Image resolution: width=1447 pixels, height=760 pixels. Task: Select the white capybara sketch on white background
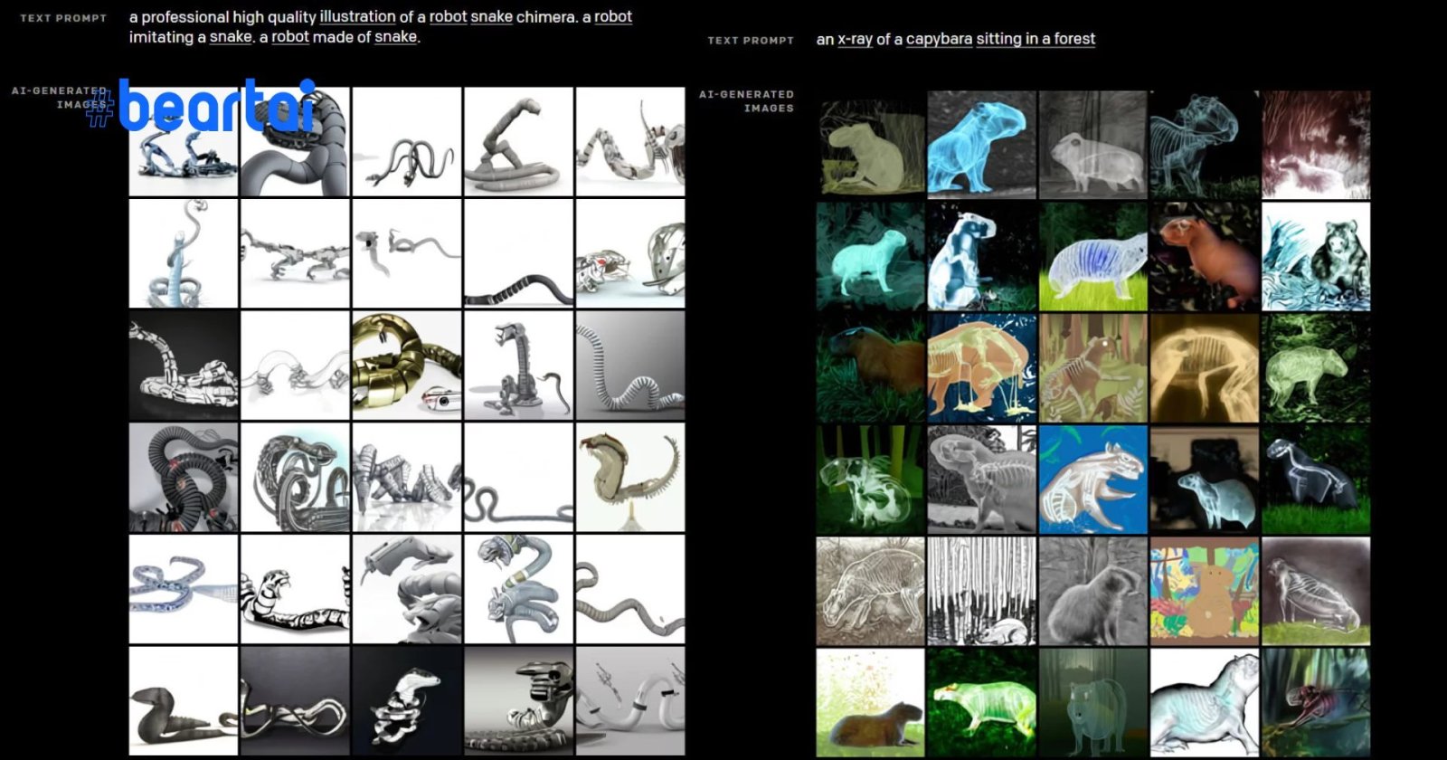[x=1204, y=702]
